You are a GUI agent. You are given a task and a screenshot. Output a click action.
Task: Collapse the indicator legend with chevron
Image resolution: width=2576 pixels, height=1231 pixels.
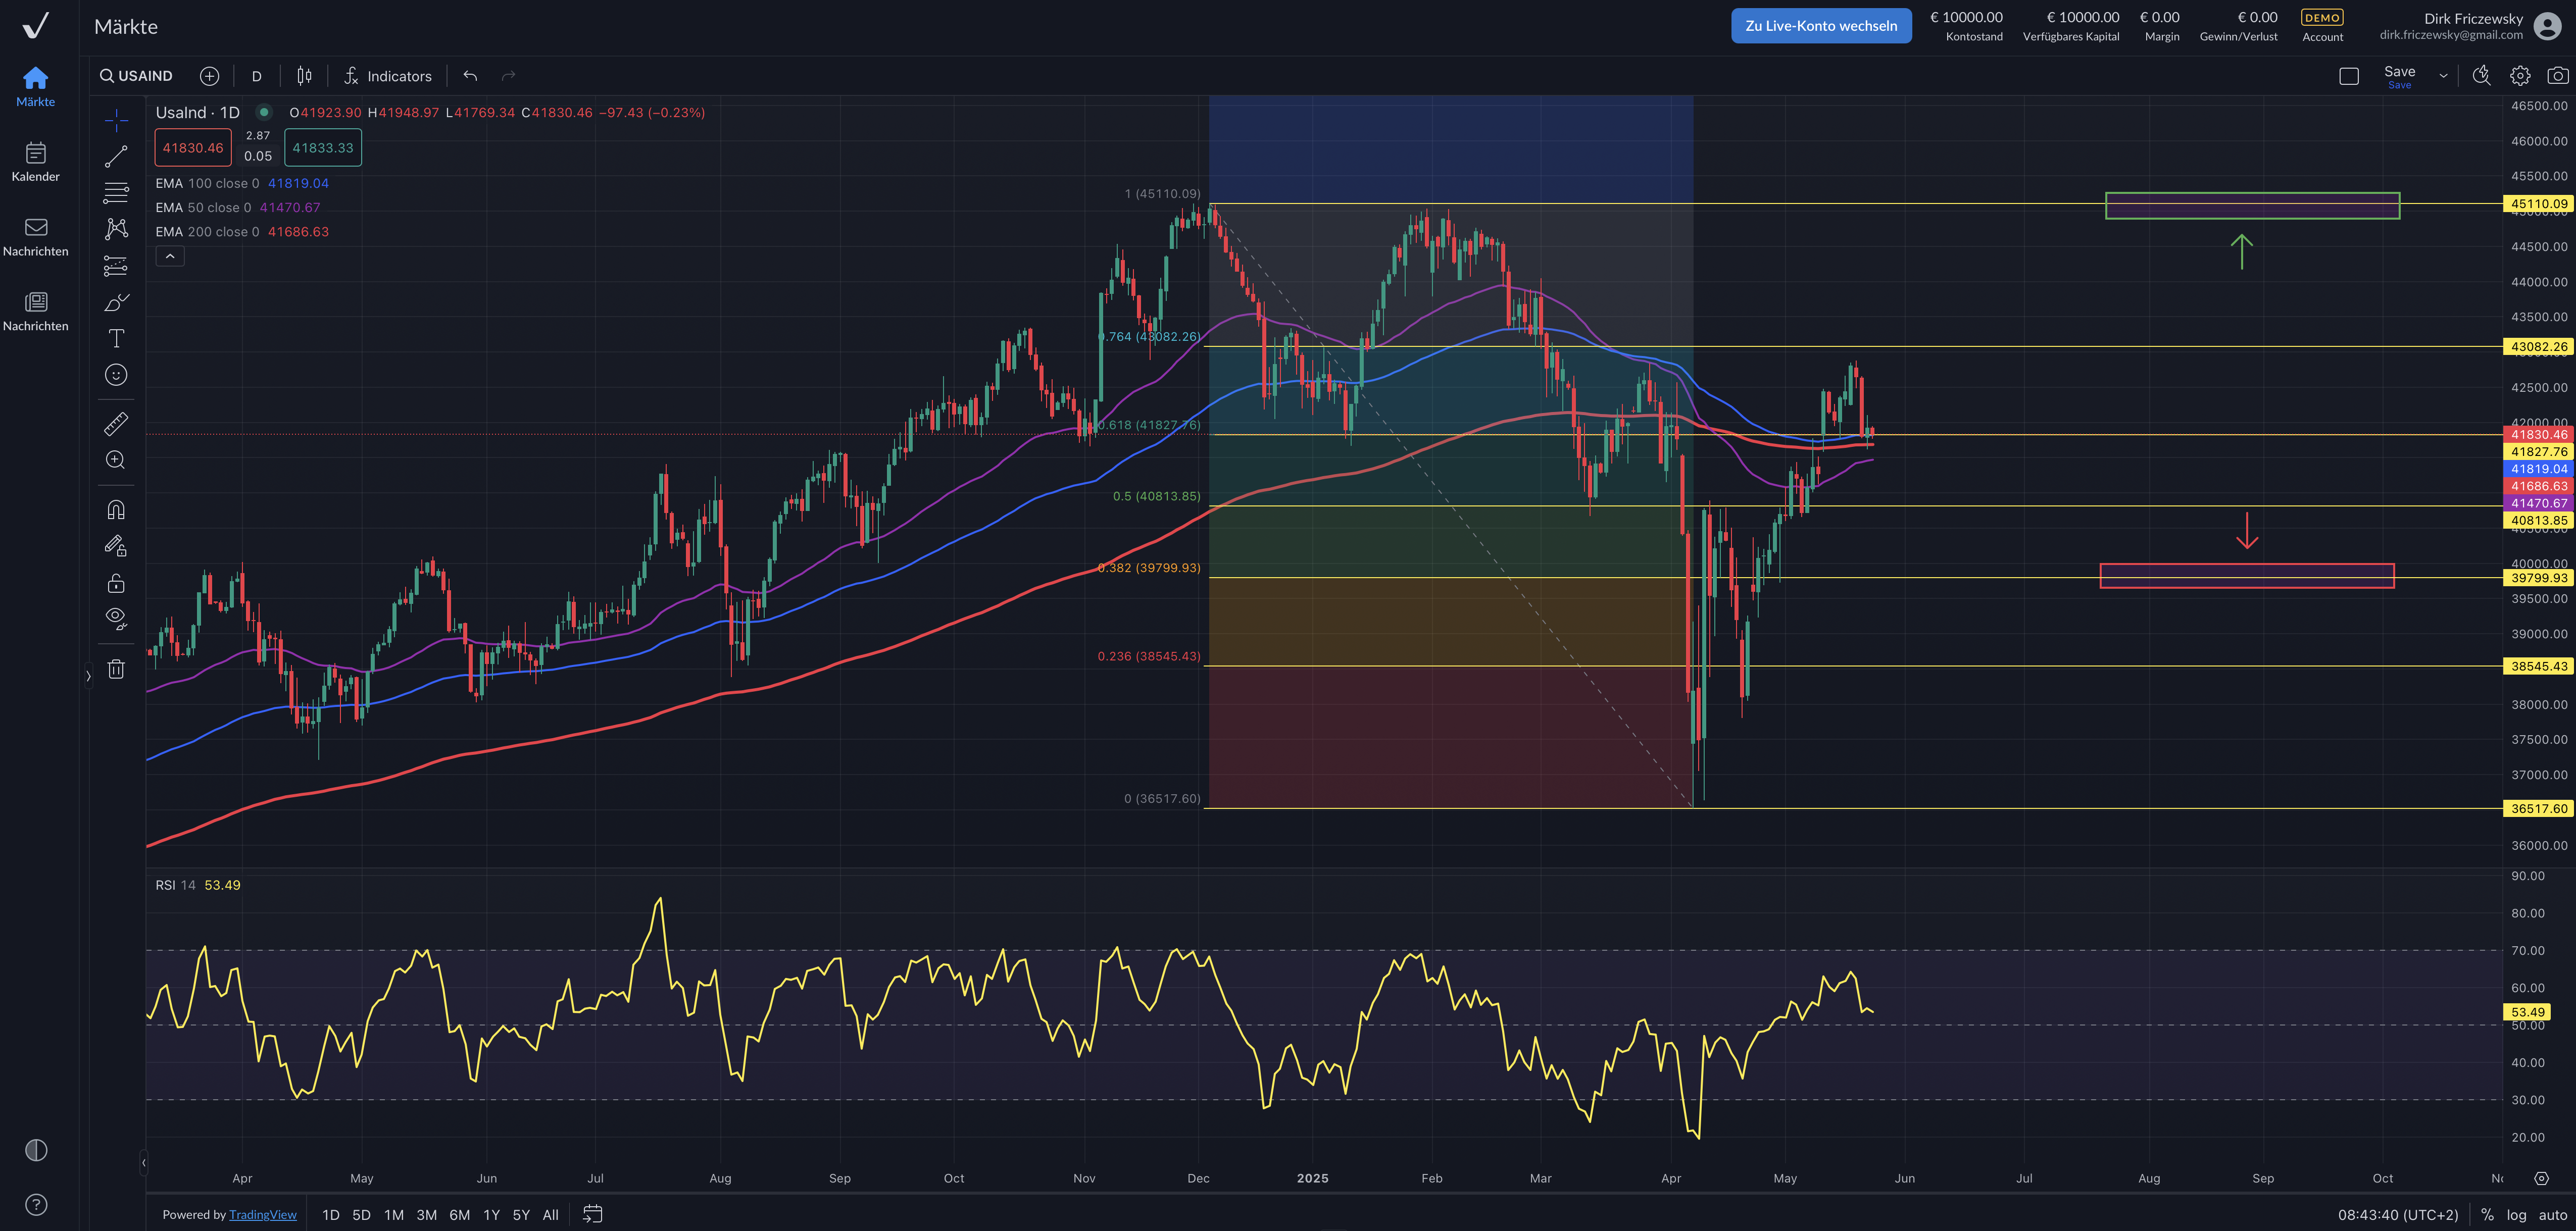coord(170,256)
